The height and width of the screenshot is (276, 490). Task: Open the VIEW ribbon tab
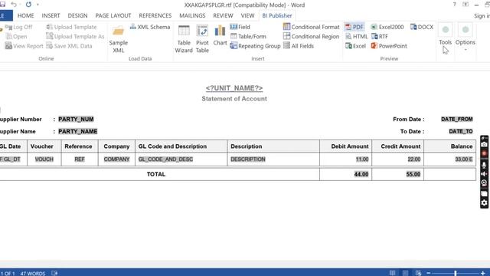click(x=247, y=15)
